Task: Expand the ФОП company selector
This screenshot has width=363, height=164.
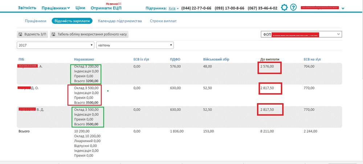Action: click(301, 34)
